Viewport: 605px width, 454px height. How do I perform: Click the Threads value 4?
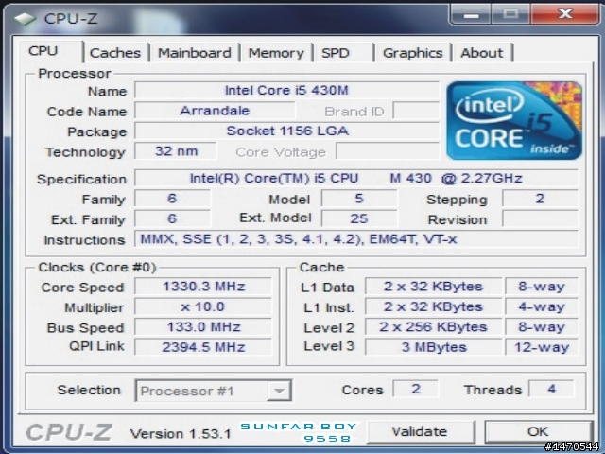point(552,389)
